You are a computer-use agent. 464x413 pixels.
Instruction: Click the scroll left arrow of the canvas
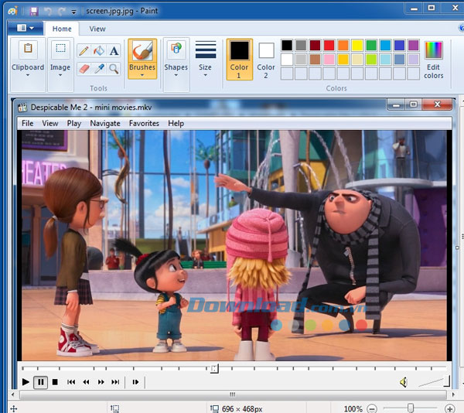[12, 394]
